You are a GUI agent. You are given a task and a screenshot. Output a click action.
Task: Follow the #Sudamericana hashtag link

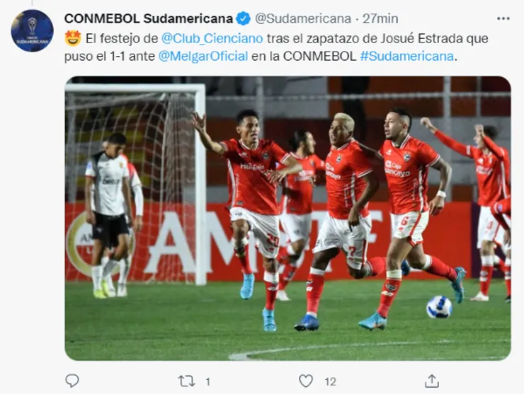pos(406,56)
